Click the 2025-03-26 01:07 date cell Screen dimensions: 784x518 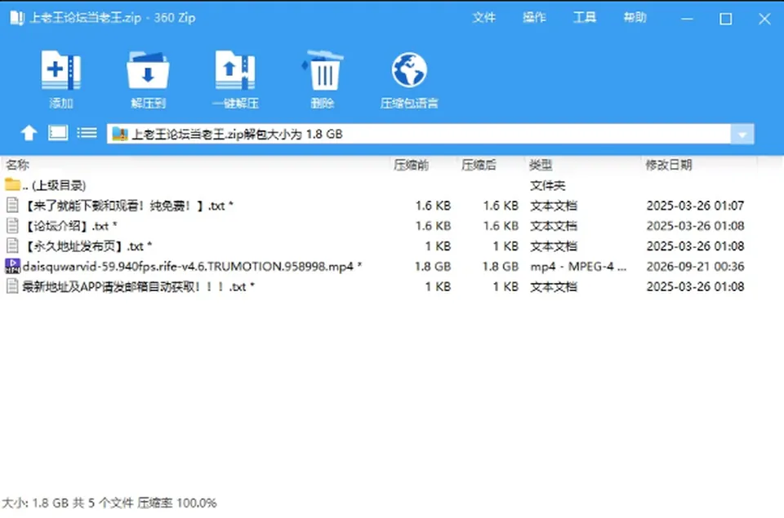(x=695, y=206)
